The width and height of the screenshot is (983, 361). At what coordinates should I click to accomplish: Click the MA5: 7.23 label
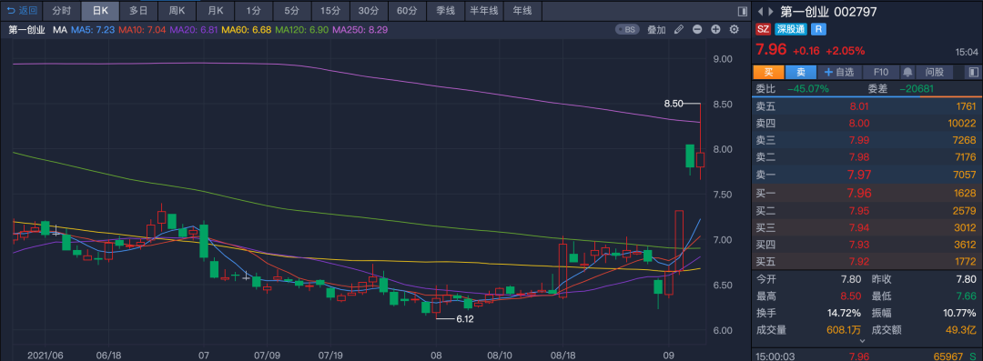[92, 29]
